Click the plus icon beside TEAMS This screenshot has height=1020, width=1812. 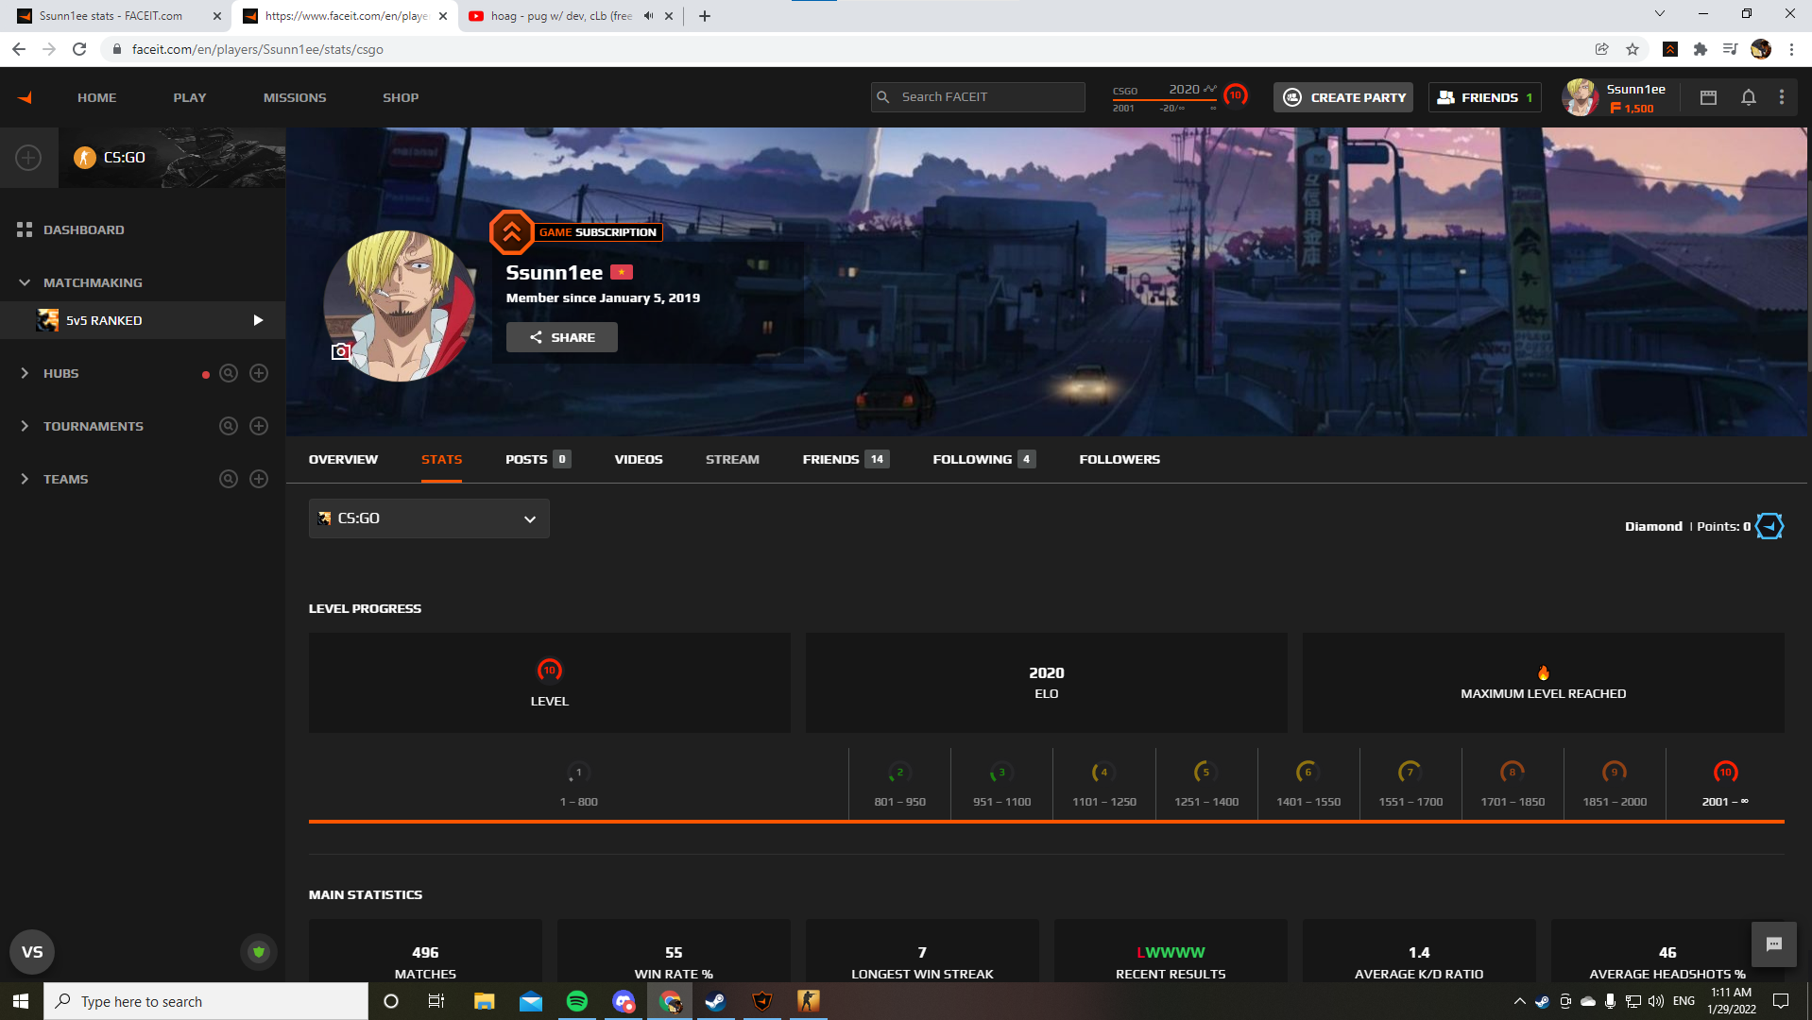(259, 479)
